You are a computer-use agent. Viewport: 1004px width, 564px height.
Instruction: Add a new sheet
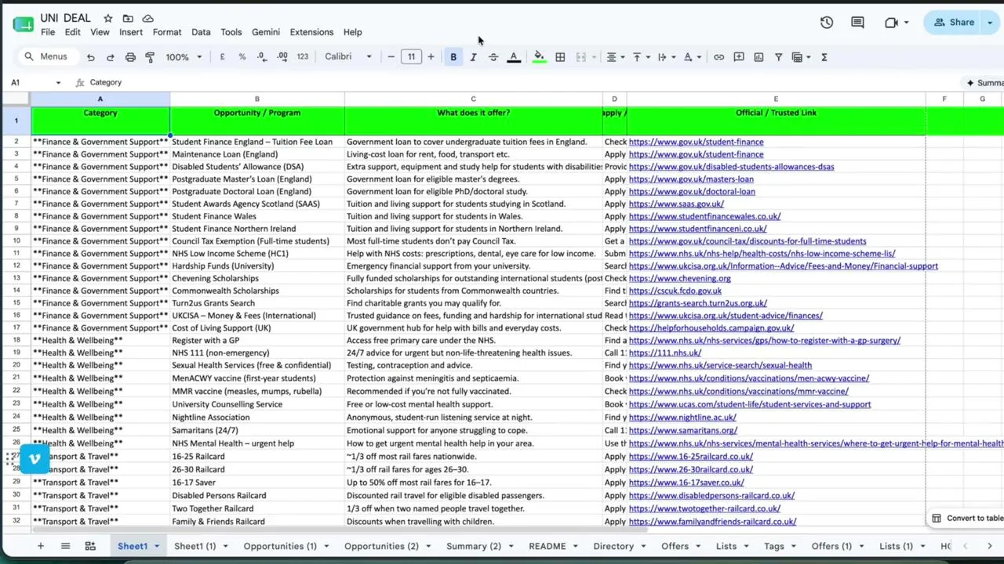pos(40,546)
